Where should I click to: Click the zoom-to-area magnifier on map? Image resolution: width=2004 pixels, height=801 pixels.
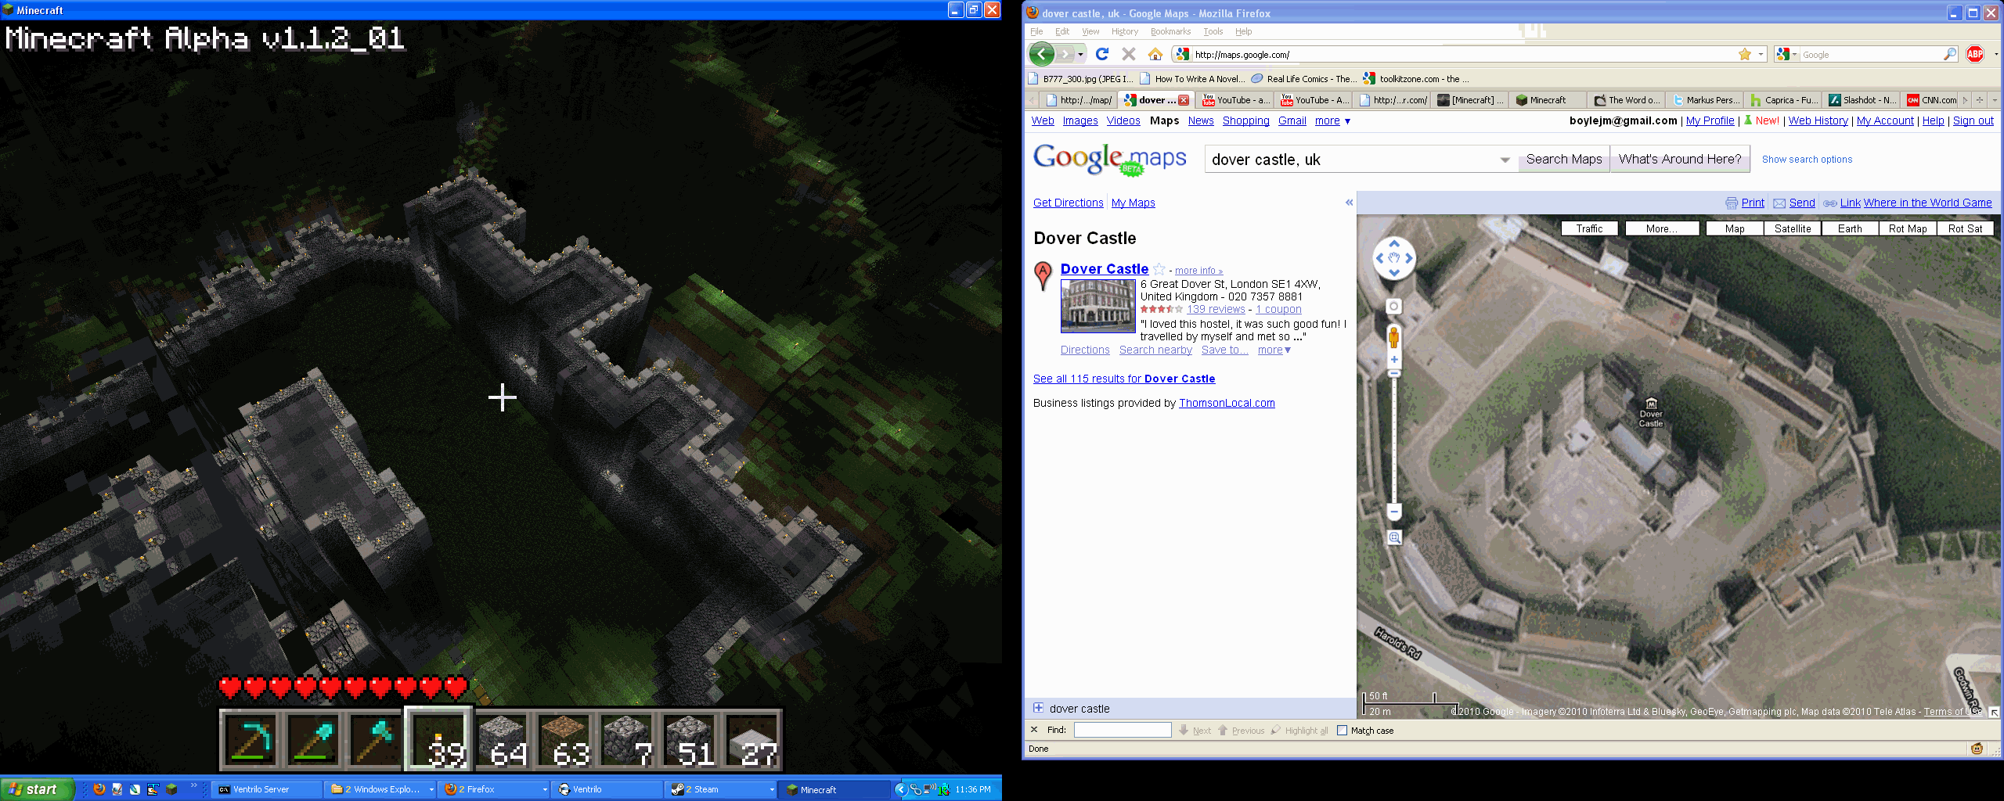click(1394, 537)
